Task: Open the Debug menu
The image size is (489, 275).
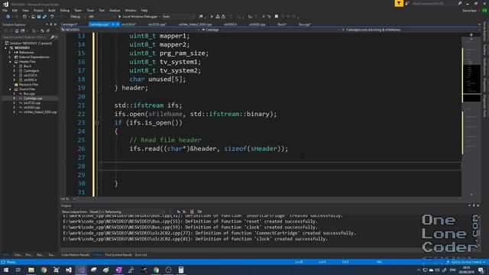Action: (64, 10)
